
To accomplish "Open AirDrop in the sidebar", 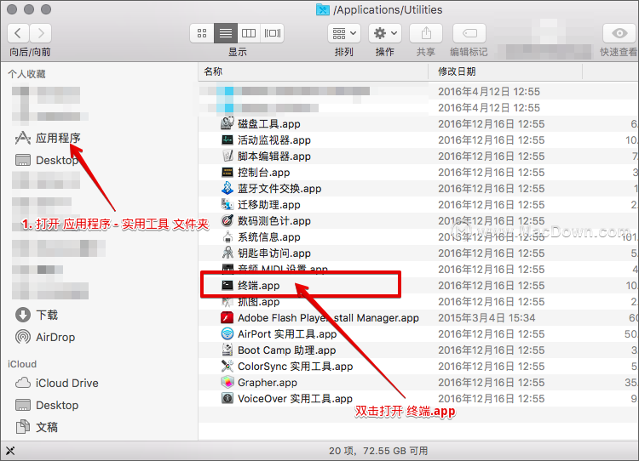I will 45,338.
